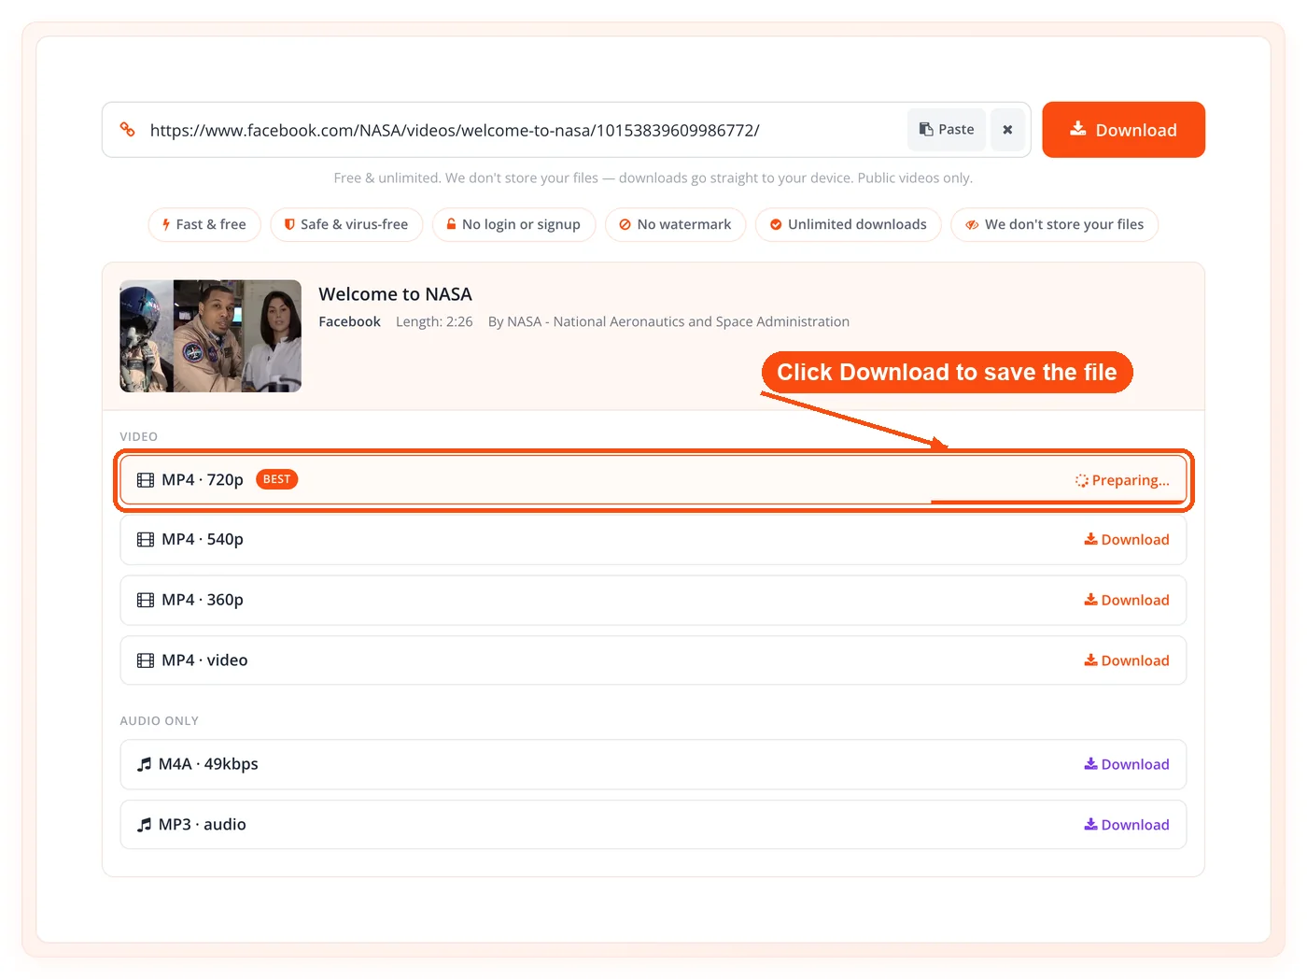Click the MP3 · audio label text
Screen dimensions: 1307x979
pyautogui.click(x=203, y=825)
